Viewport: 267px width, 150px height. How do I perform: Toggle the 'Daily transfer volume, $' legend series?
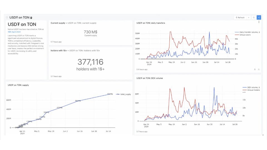[247, 32]
